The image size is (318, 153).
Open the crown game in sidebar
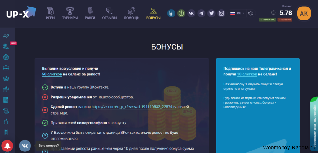pyautogui.click(x=6, y=79)
